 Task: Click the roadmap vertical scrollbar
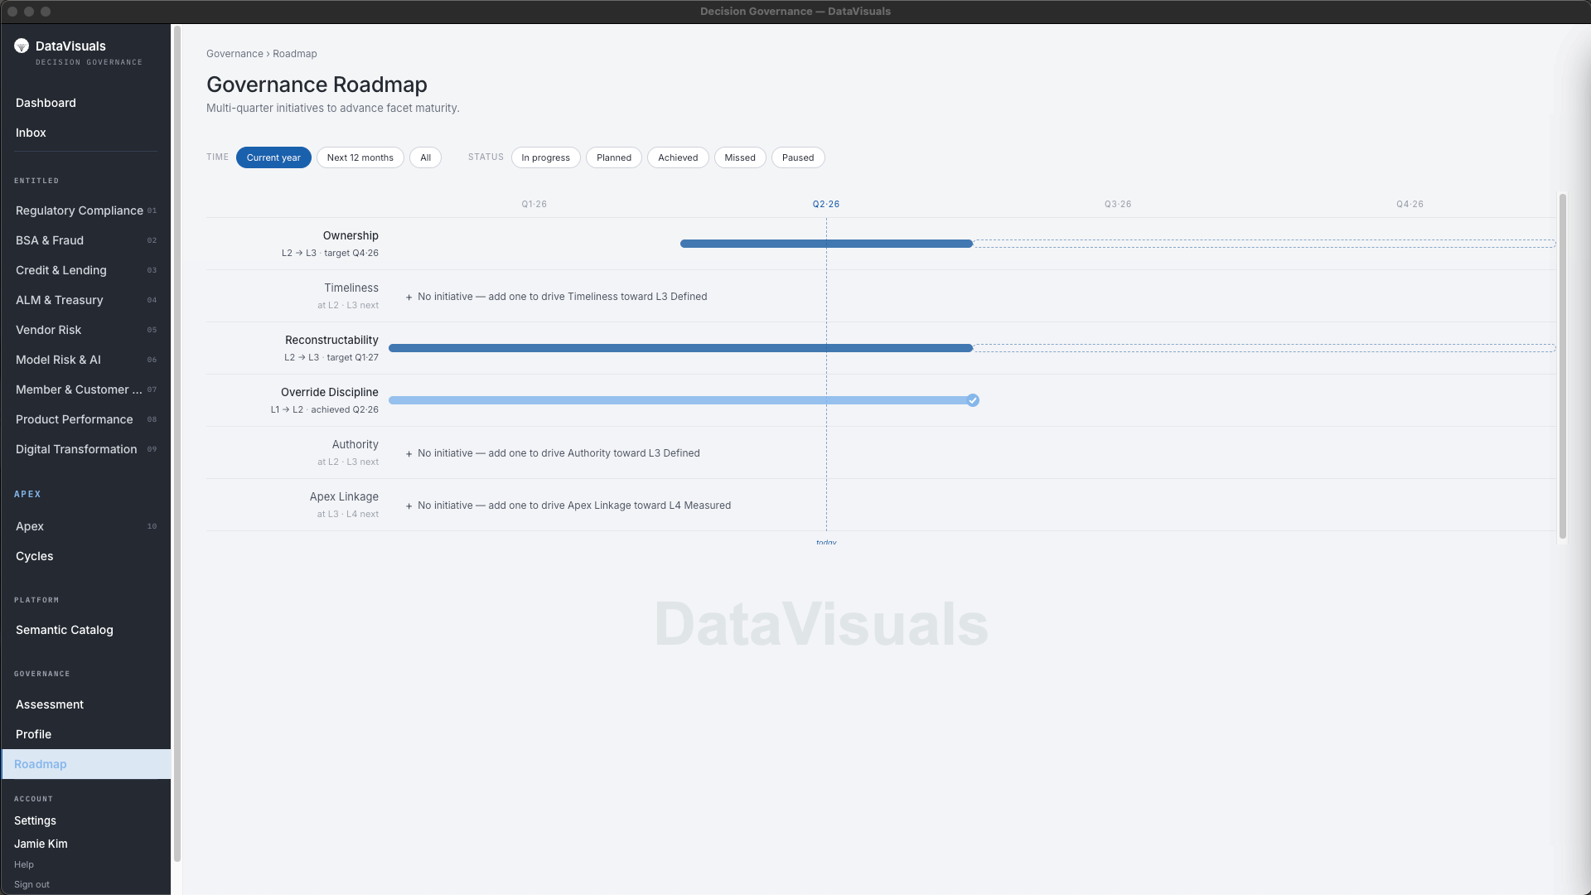pyautogui.click(x=1563, y=366)
